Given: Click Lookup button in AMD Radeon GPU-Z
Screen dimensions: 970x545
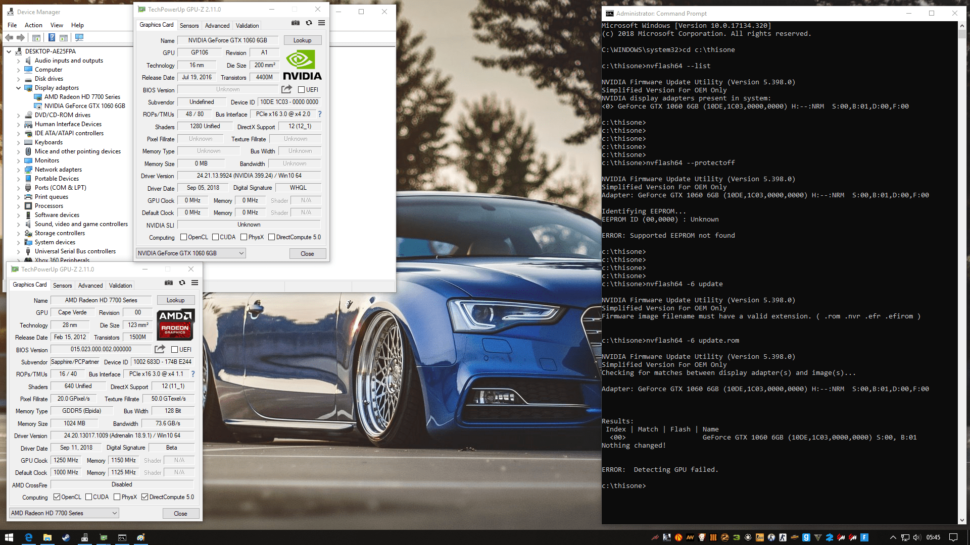Looking at the screenshot, I should [175, 300].
